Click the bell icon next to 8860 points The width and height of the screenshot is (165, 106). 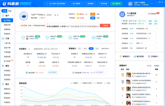(86, 14)
